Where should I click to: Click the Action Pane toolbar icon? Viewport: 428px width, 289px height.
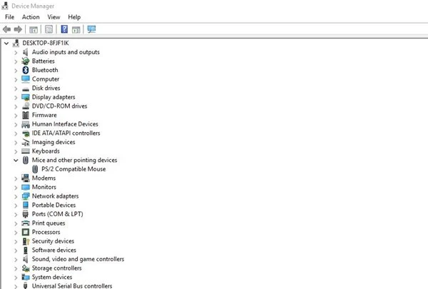76,29
